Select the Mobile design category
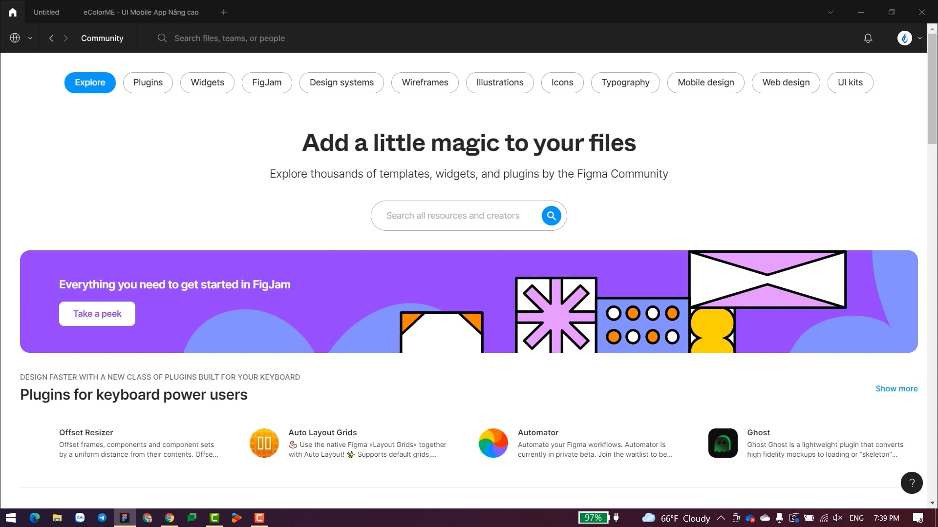 coord(706,82)
